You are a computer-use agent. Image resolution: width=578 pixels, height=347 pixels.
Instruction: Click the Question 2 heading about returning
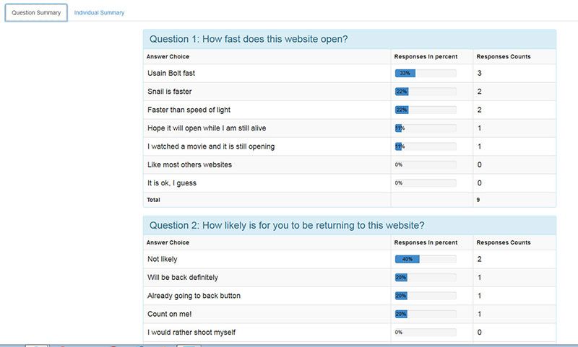pyautogui.click(x=286, y=225)
